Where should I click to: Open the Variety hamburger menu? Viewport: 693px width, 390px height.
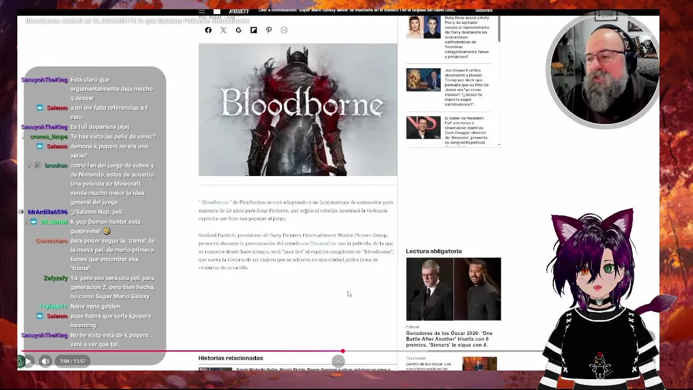(202, 11)
